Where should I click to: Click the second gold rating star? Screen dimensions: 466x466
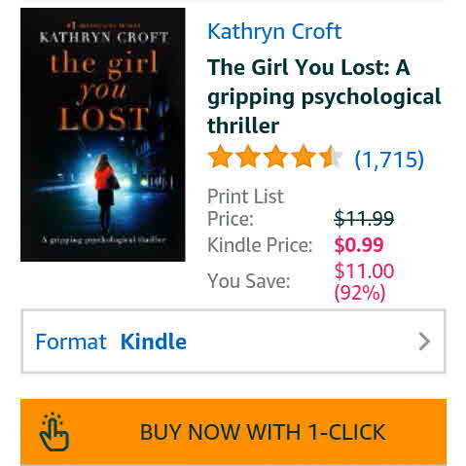point(248,157)
